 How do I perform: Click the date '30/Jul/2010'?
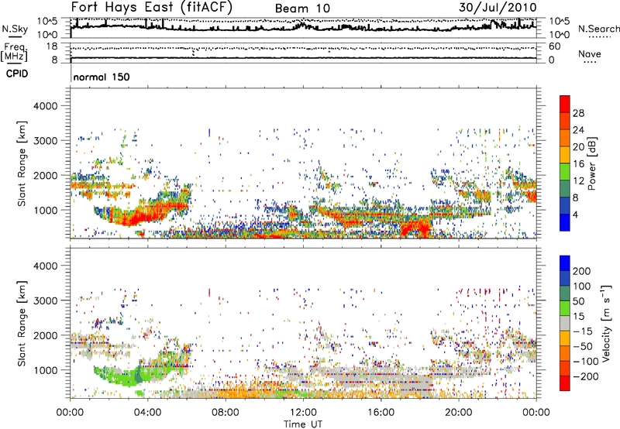(498, 8)
